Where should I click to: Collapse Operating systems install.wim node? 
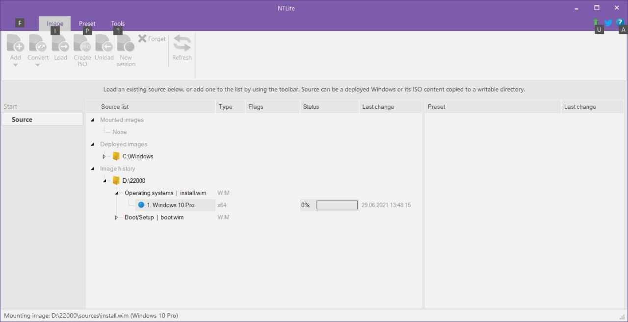117,193
